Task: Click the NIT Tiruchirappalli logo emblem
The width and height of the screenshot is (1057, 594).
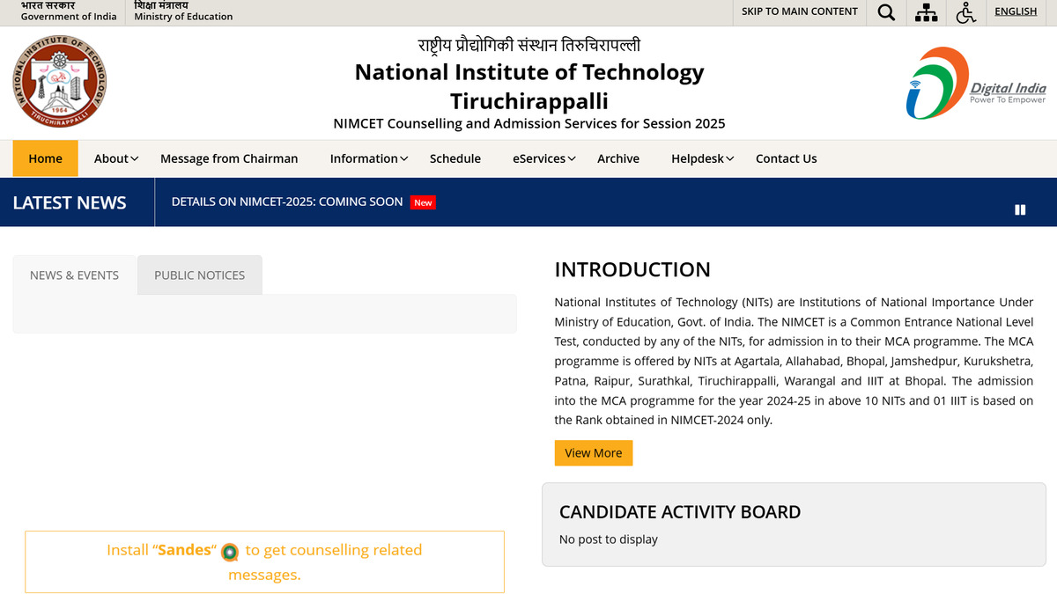Action: click(60, 82)
